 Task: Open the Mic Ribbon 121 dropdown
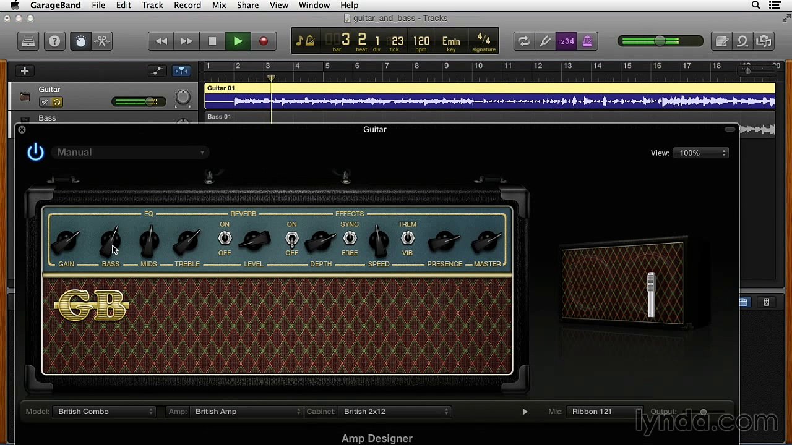(x=605, y=412)
